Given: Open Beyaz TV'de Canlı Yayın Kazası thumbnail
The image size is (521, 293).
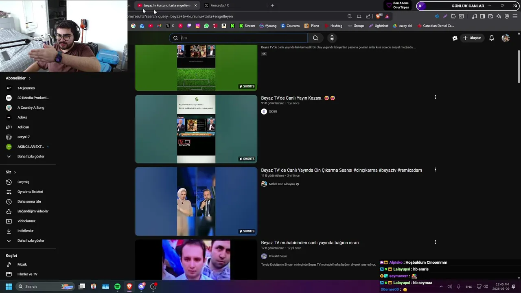Looking at the screenshot, I should 196,129.
